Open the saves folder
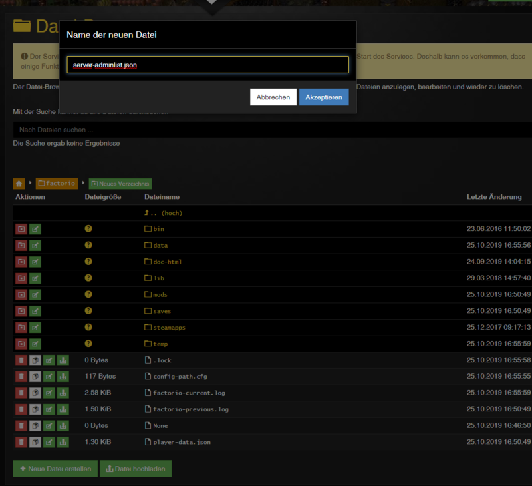This screenshot has width=532, height=486. pyautogui.click(x=162, y=311)
